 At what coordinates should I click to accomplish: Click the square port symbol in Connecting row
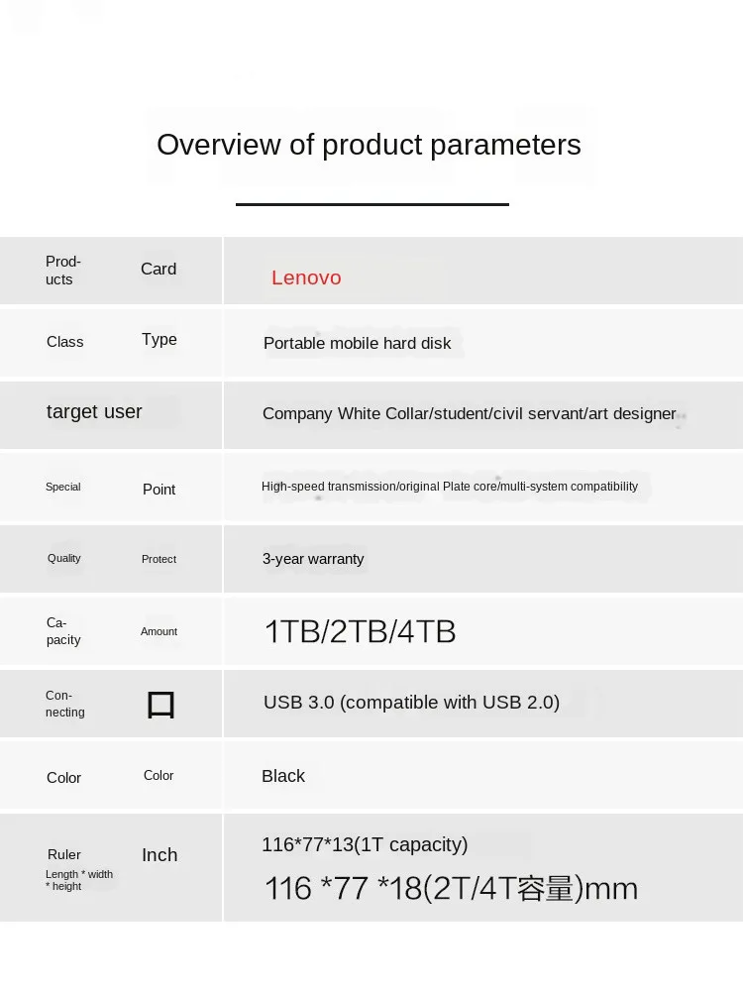[x=160, y=705]
